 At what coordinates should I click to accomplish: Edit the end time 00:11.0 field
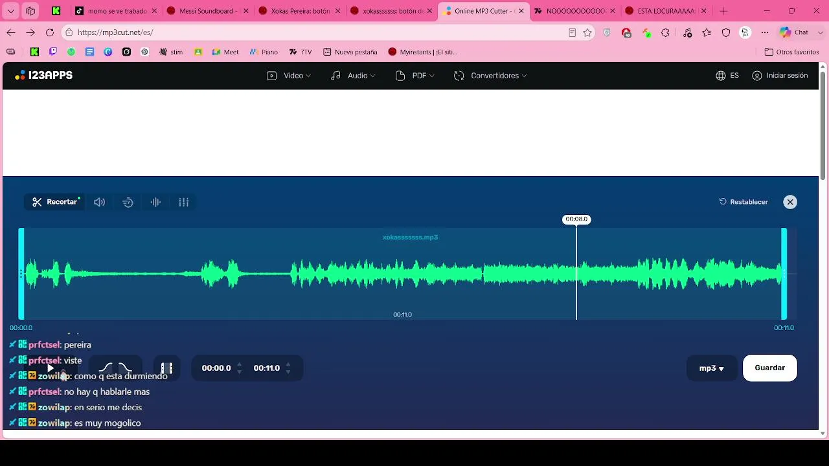click(x=267, y=368)
